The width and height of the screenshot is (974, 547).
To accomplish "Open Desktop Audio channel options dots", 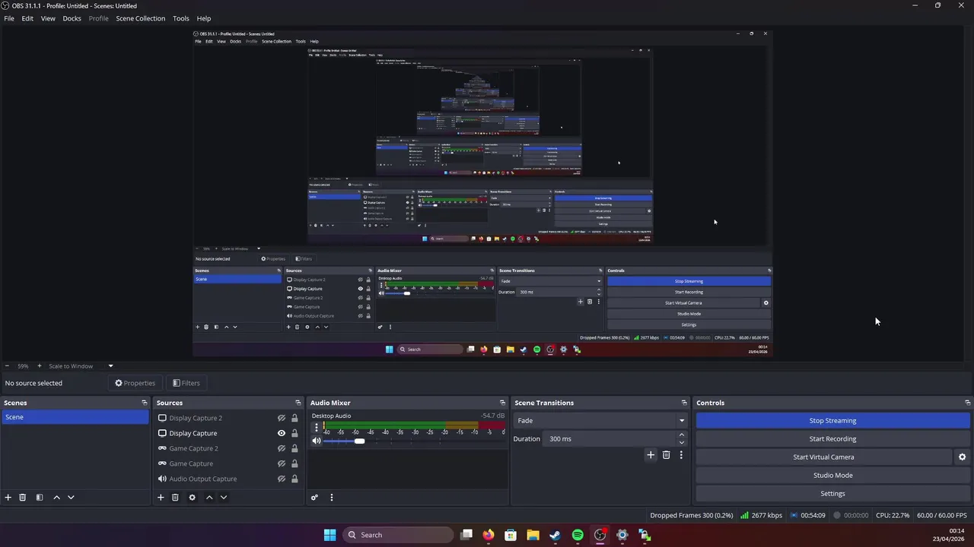I will click(317, 428).
